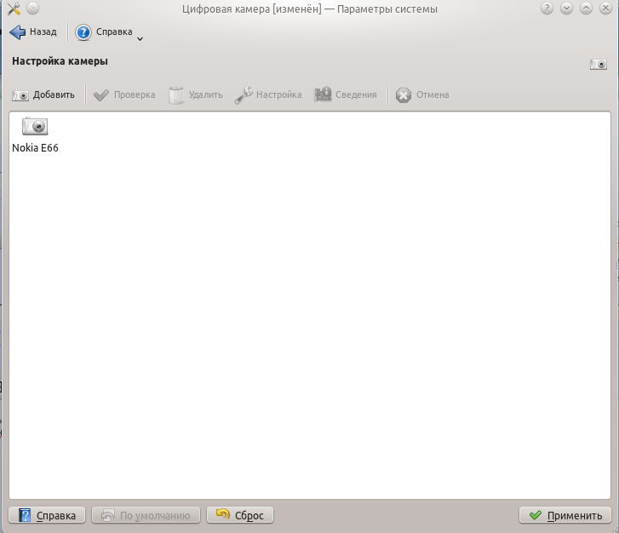
Task: Open the Справка toolbar help button
Action: point(104,32)
